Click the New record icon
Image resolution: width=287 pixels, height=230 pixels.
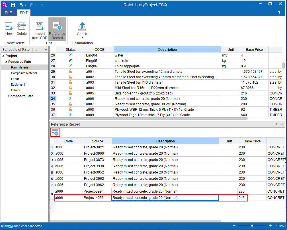pos(9,27)
